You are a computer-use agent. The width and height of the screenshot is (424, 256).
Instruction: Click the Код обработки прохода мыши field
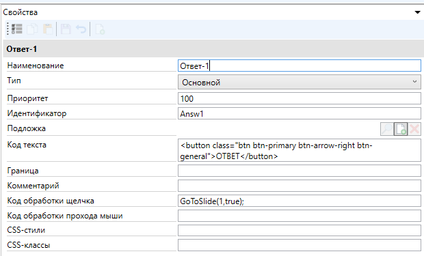pyautogui.click(x=300, y=216)
